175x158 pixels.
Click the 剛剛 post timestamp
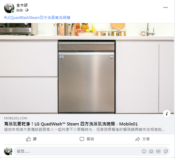19,10
